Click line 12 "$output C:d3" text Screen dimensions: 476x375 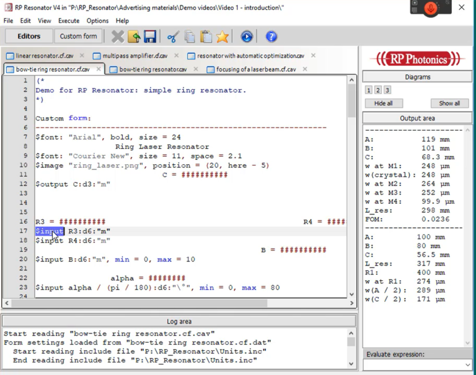tap(73, 184)
